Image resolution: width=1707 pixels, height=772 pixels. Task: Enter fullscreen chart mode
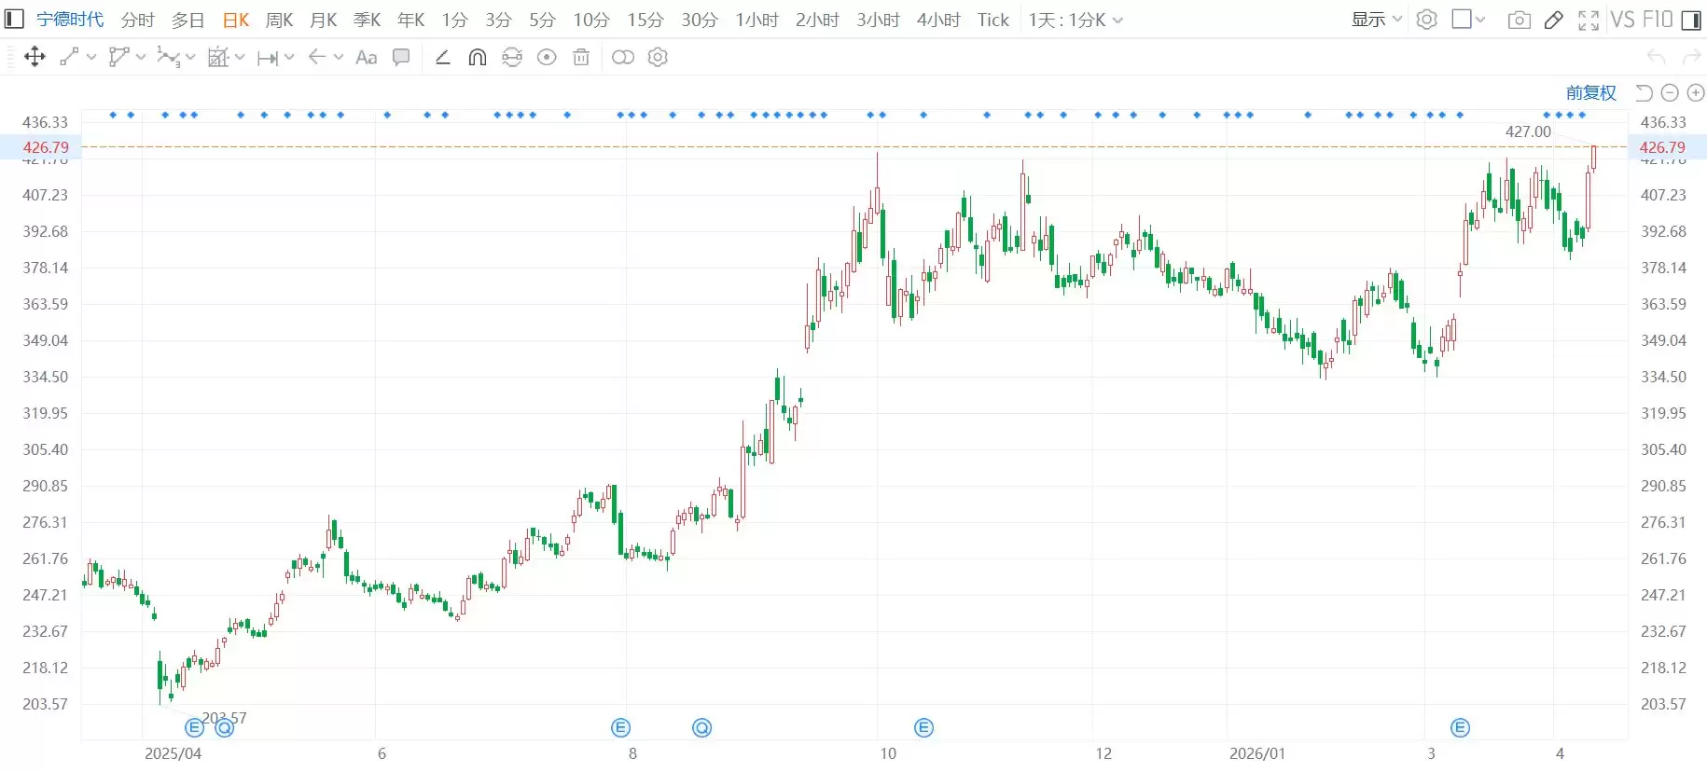(1588, 20)
